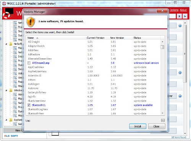This screenshot has height=141, width=191.
Task: Click the Close button in Update Manager
Action: point(157,126)
